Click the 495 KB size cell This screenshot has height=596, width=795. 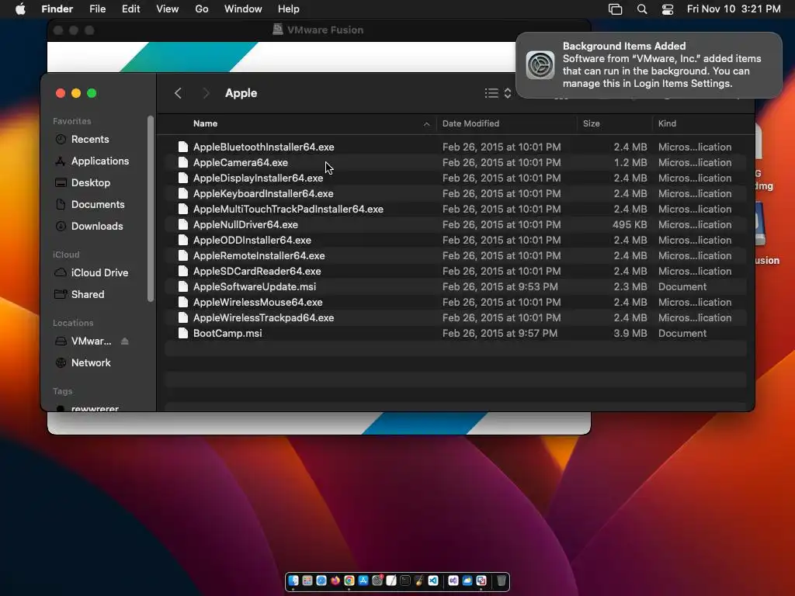tap(629, 224)
